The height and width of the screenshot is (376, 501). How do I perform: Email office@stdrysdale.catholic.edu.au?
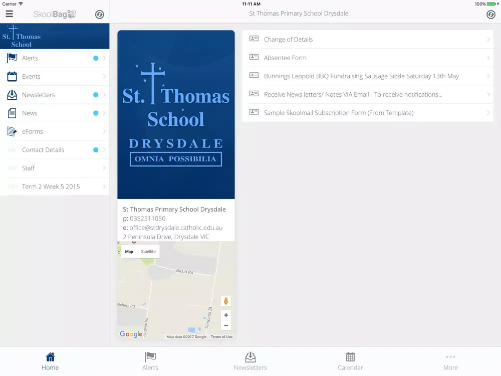coord(176,228)
